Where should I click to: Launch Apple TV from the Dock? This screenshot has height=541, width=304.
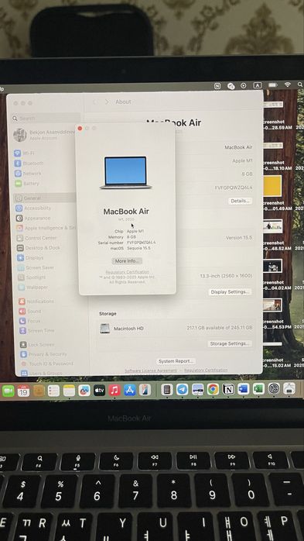[x=99, y=390]
